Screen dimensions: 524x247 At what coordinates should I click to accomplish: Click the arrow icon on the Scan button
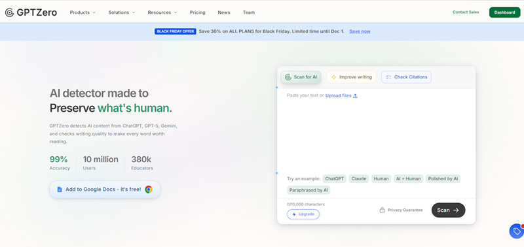click(456, 210)
